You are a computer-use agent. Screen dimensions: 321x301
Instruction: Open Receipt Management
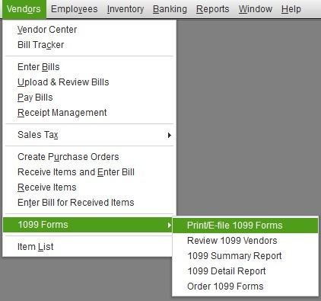89,113
